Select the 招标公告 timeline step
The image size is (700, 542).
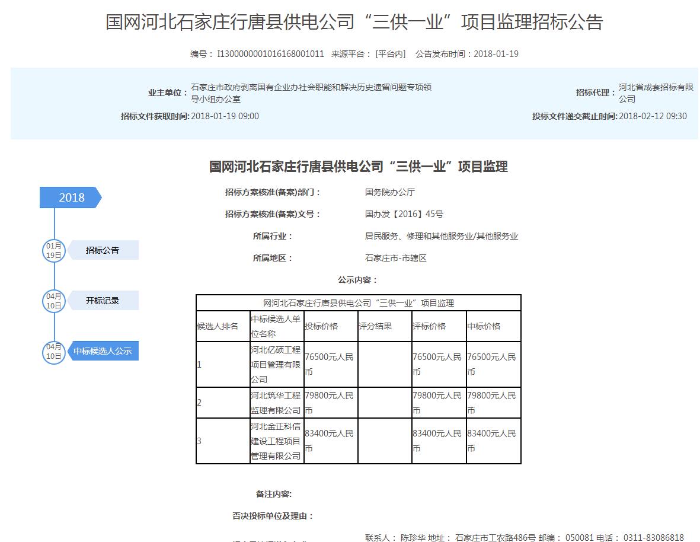[x=103, y=250]
